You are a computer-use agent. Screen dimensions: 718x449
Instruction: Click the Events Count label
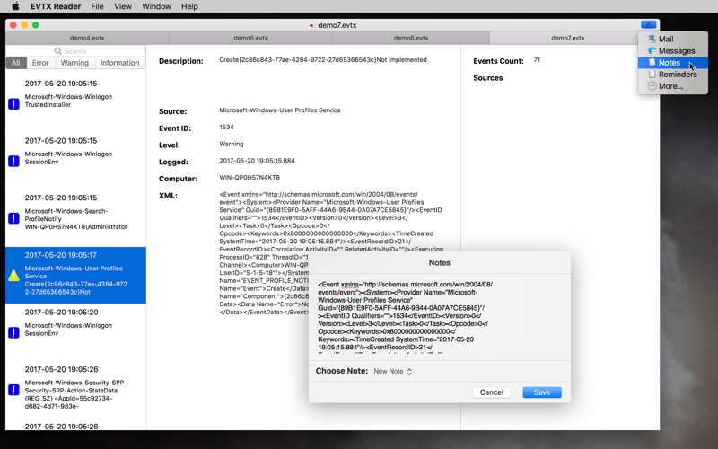click(498, 61)
